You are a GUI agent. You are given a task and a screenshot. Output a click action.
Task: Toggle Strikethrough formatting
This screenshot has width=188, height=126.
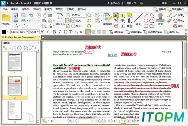(70, 32)
